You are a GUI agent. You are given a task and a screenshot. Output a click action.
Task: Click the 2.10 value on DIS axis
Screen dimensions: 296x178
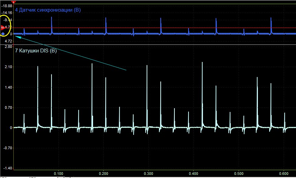coord(8,67)
